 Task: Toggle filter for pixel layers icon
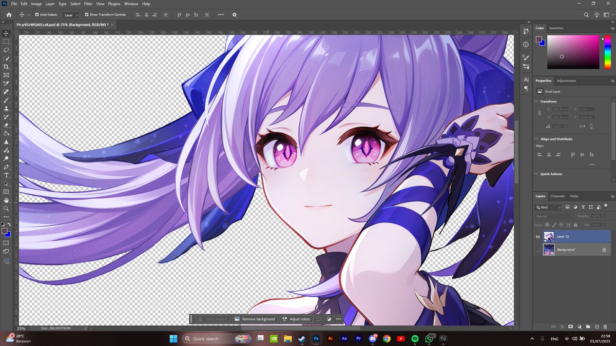tap(567, 207)
